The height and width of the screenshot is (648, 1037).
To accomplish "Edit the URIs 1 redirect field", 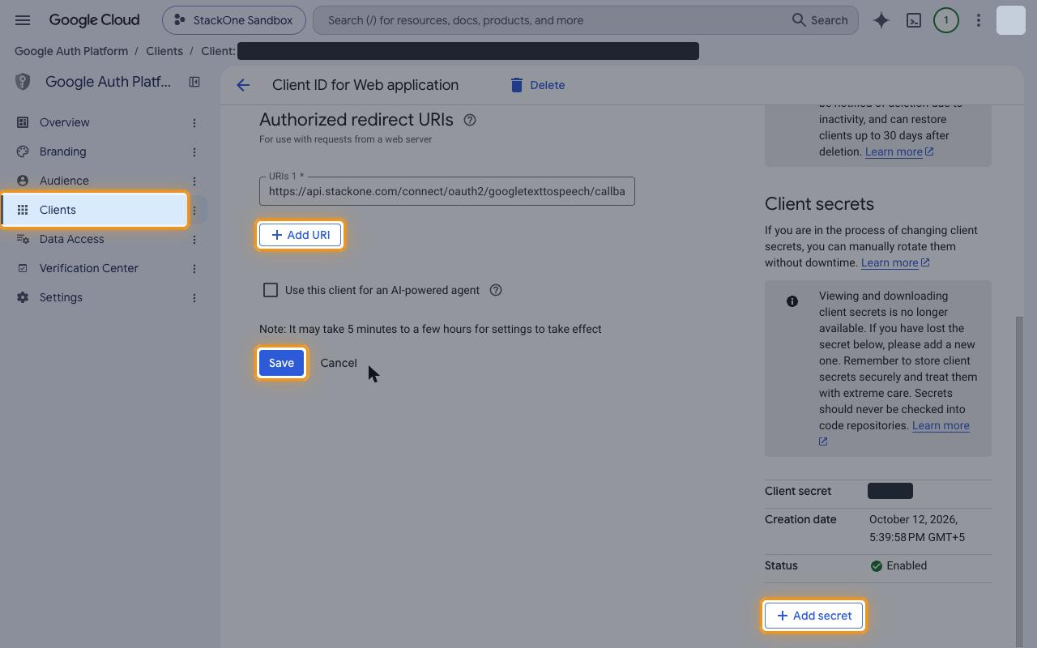I will pyautogui.click(x=447, y=191).
